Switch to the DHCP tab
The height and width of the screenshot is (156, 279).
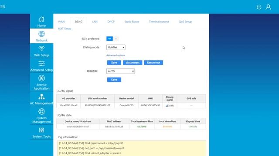[111, 22]
